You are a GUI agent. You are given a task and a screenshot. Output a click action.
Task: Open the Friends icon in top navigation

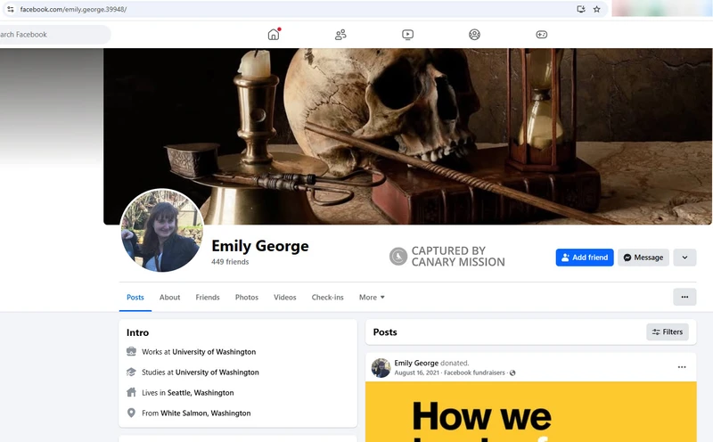(340, 35)
